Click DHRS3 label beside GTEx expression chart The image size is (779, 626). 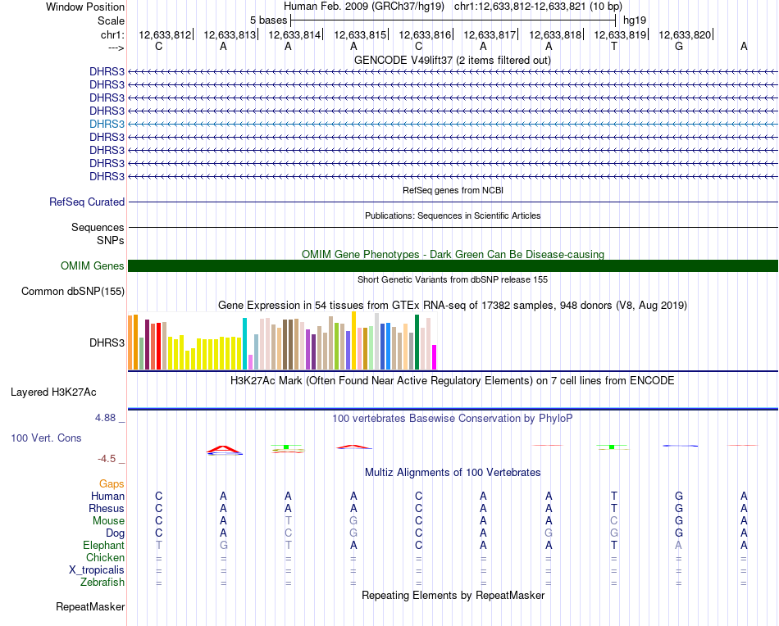coord(107,342)
